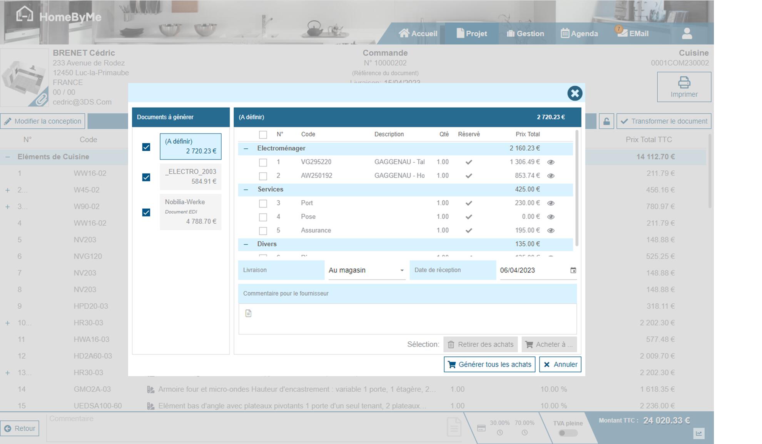Collapse the Electroménager group
The image size is (762, 444).
click(x=246, y=148)
